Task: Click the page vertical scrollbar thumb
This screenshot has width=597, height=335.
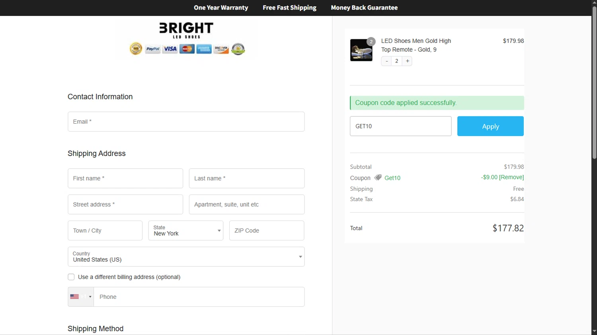Action: [594, 83]
